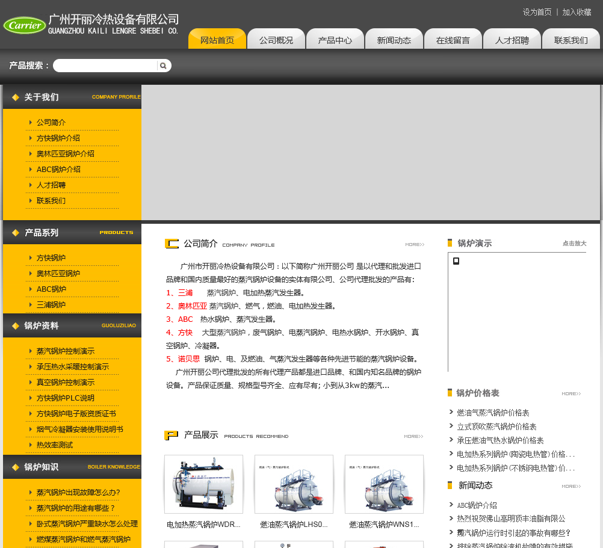Image resolution: width=603 pixels, height=548 pixels.
Task: Open the 网站首页 tab
Action: [217, 39]
